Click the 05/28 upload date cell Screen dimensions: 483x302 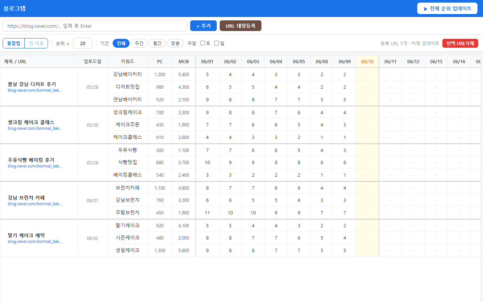pos(93,87)
